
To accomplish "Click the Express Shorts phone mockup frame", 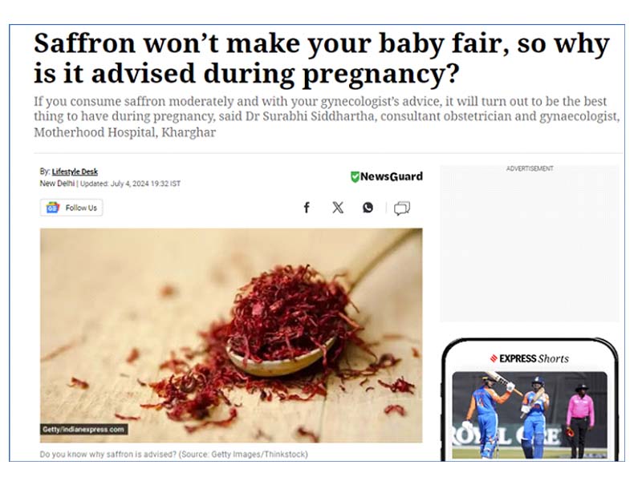I will [x=530, y=399].
